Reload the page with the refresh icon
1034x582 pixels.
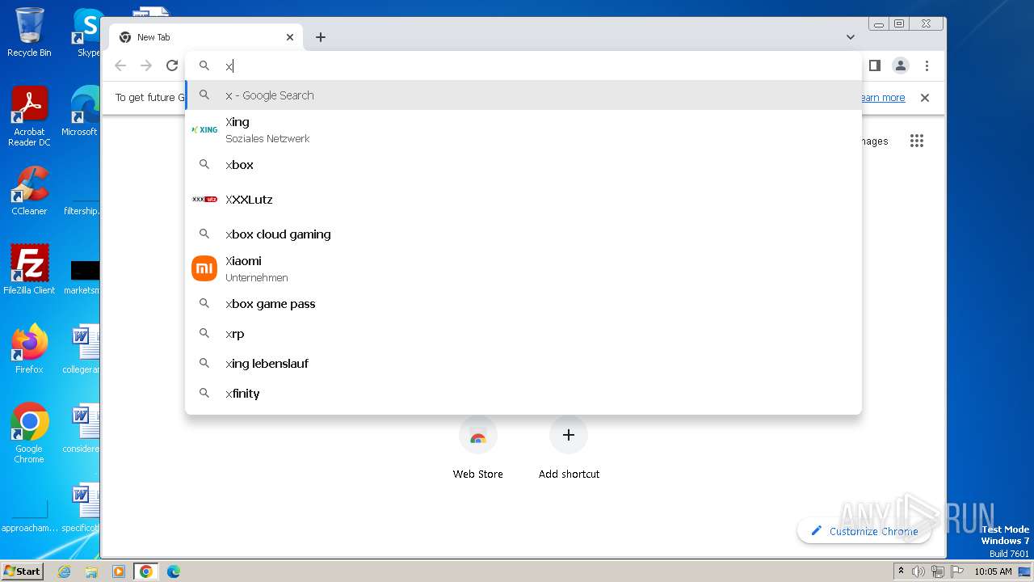(171, 65)
